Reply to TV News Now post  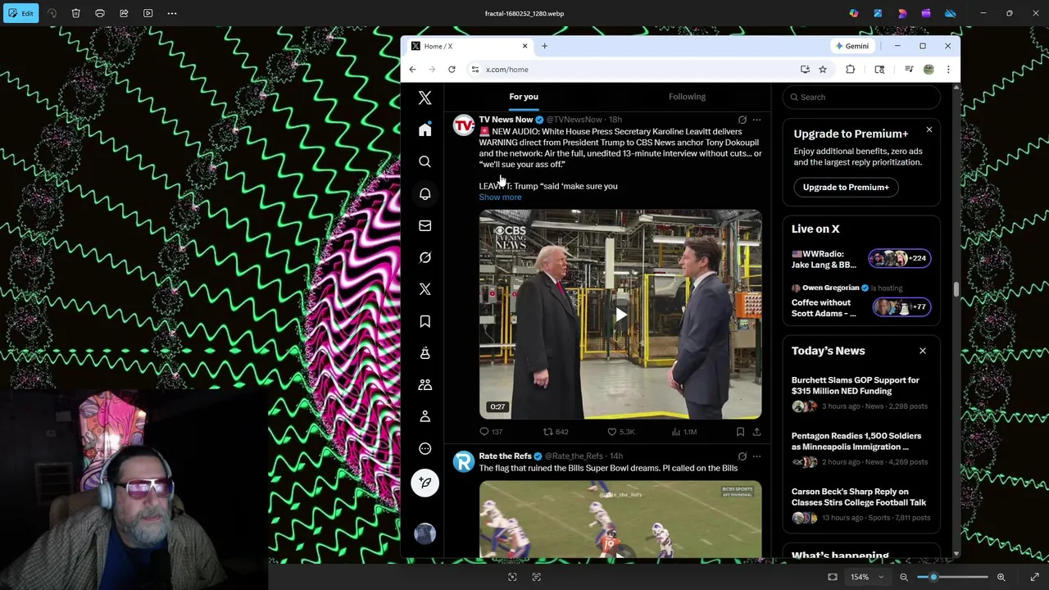click(491, 432)
